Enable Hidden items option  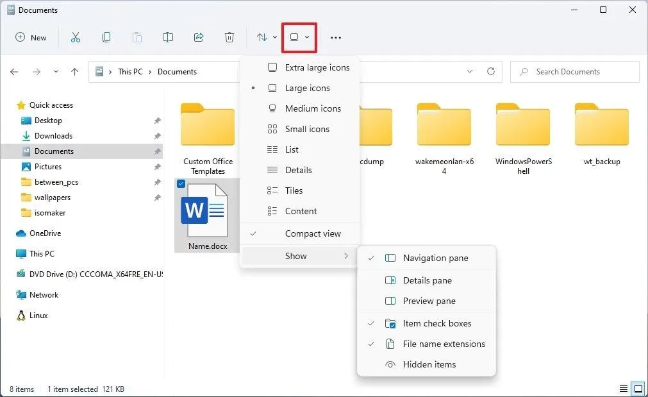[x=426, y=364]
